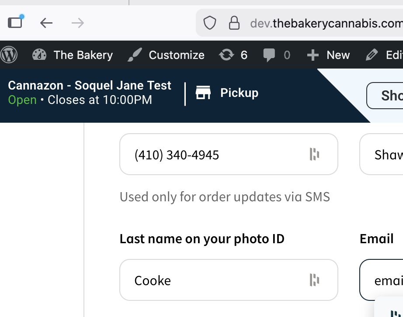This screenshot has width=403, height=317.
Task: Open the comments bubble icon
Action: pyautogui.click(x=269, y=55)
